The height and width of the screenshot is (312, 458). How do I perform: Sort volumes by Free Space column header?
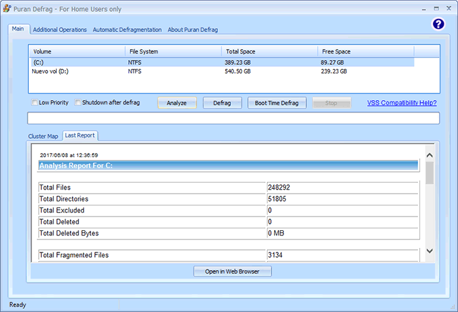tap(365, 51)
